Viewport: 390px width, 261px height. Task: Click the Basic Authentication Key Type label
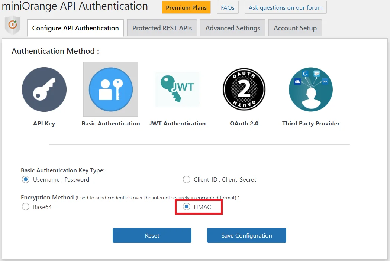(x=63, y=170)
